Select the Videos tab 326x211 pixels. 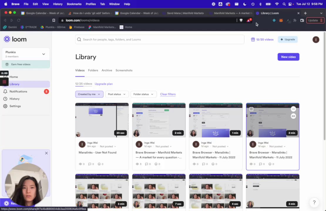tap(80, 70)
